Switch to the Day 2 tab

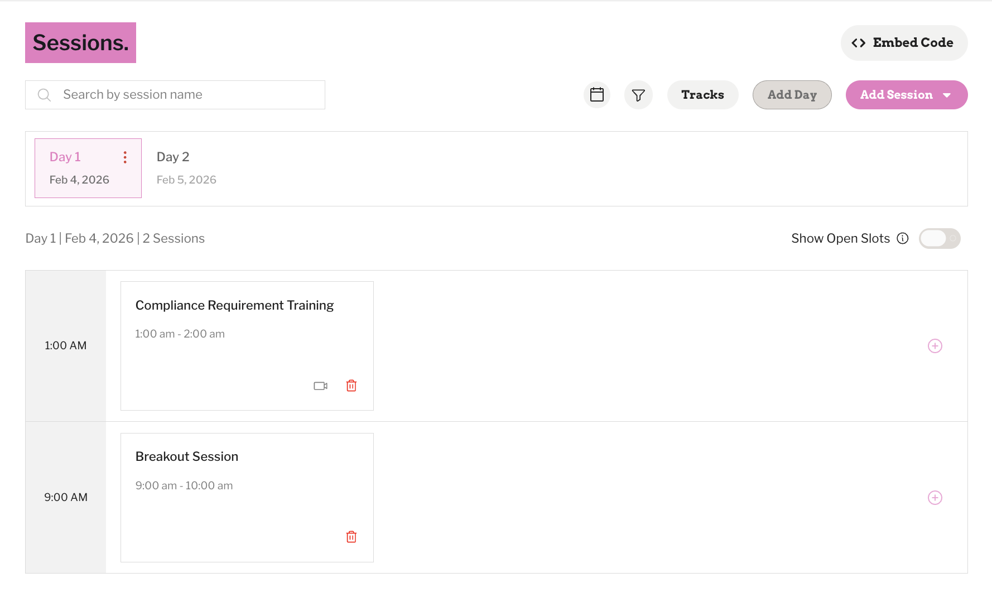186,168
